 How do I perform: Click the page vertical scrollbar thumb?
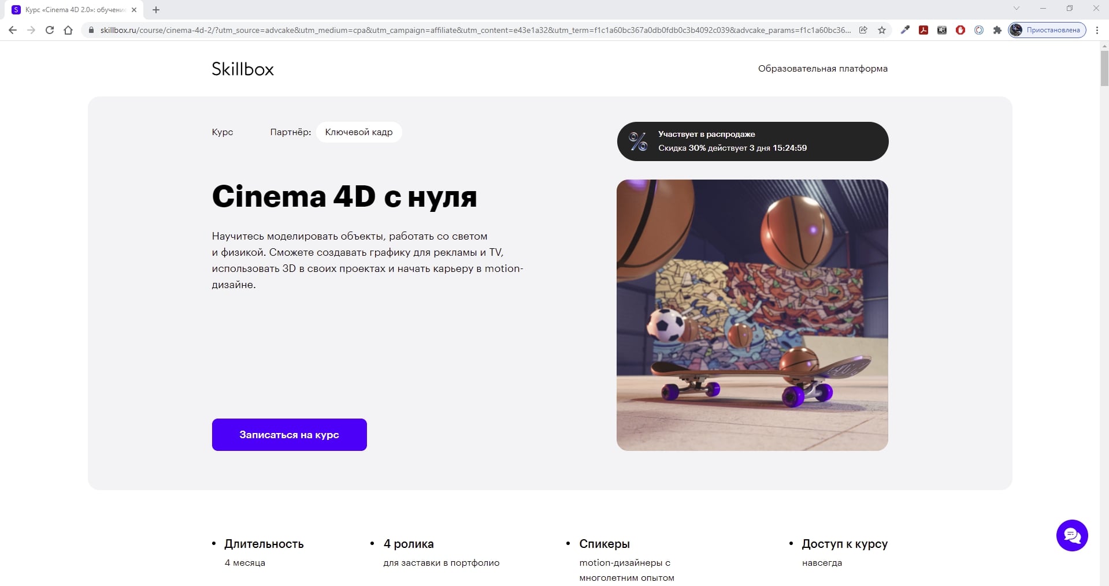pos(1104,69)
